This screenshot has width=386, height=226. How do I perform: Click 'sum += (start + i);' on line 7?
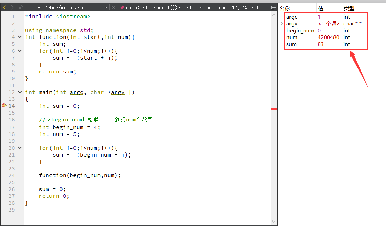[x=85, y=58]
